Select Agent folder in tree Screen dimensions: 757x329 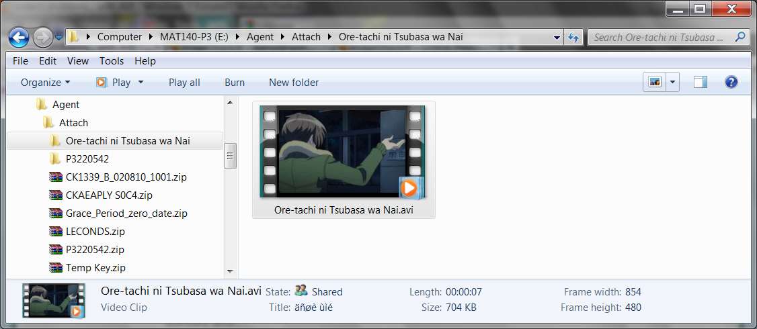click(66, 105)
